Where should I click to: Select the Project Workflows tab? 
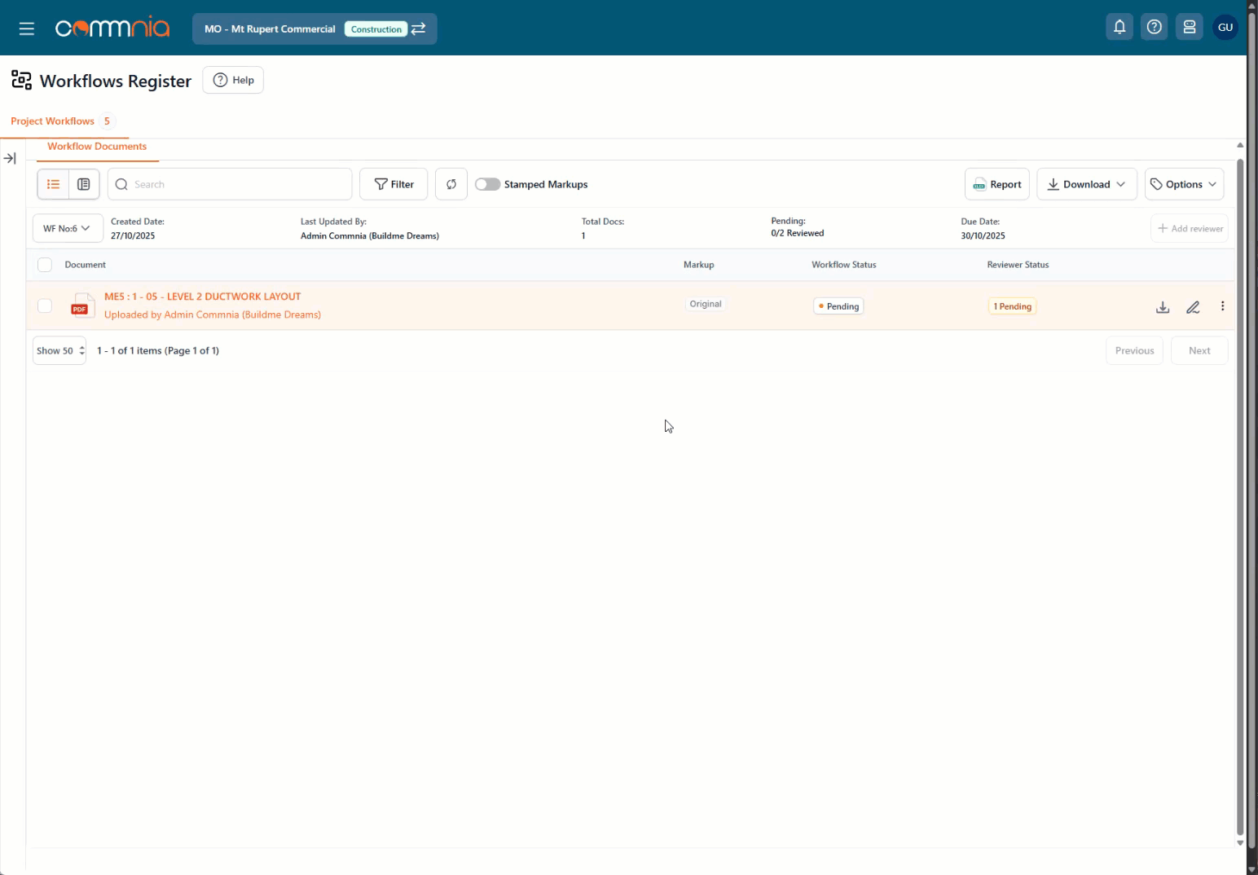pyautogui.click(x=53, y=121)
